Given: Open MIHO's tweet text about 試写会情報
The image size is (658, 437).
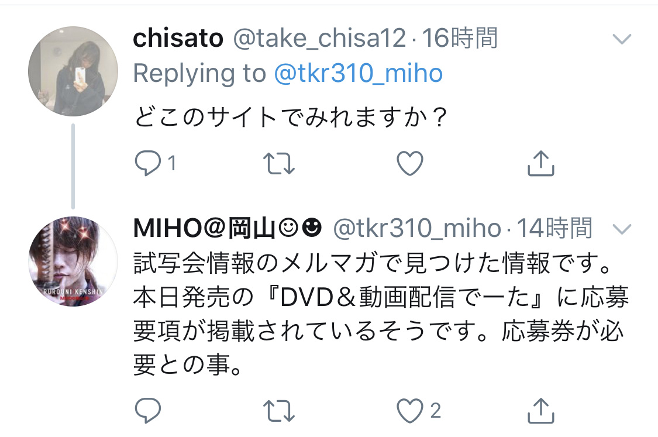Looking at the screenshot, I should [x=381, y=314].
